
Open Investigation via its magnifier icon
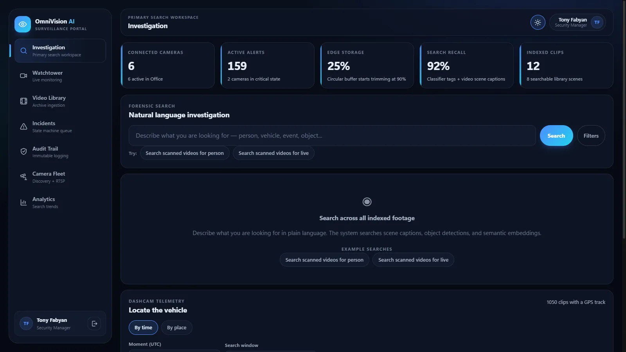click(x=23, y=50)
